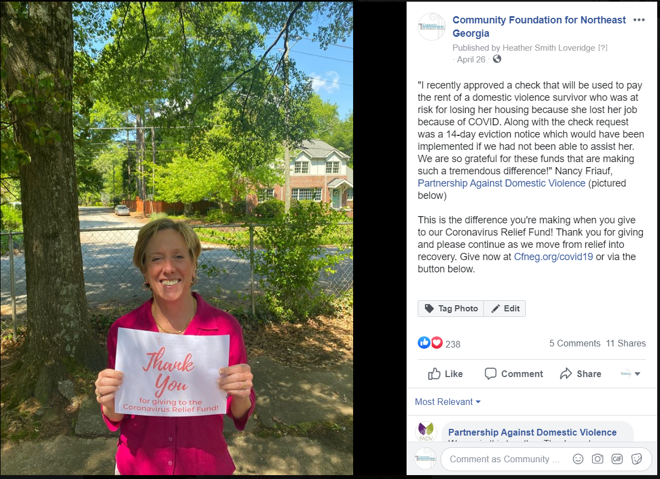Click the globe public privacy icon
This screenshot has height=479, width=660.
497,59
